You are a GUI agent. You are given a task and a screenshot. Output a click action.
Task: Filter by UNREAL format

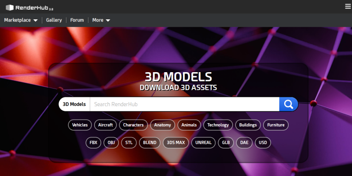pyautogui.click(x=203, y=143)
